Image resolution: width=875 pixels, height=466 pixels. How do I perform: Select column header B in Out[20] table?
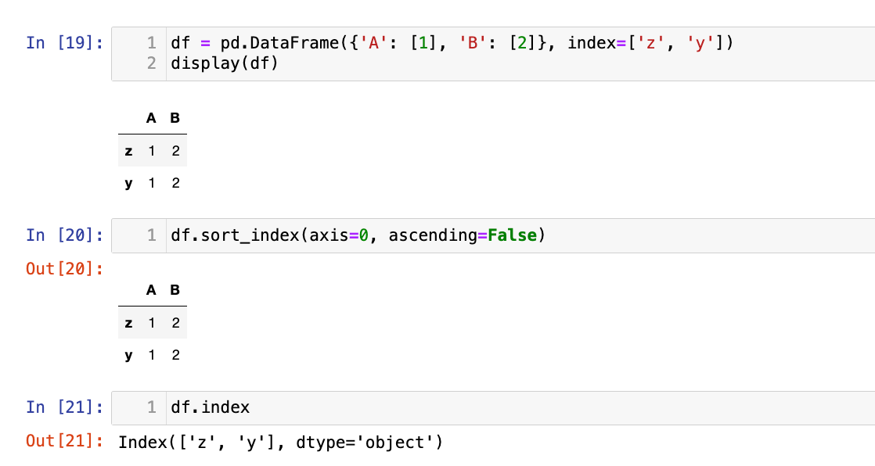click(175, 290)
